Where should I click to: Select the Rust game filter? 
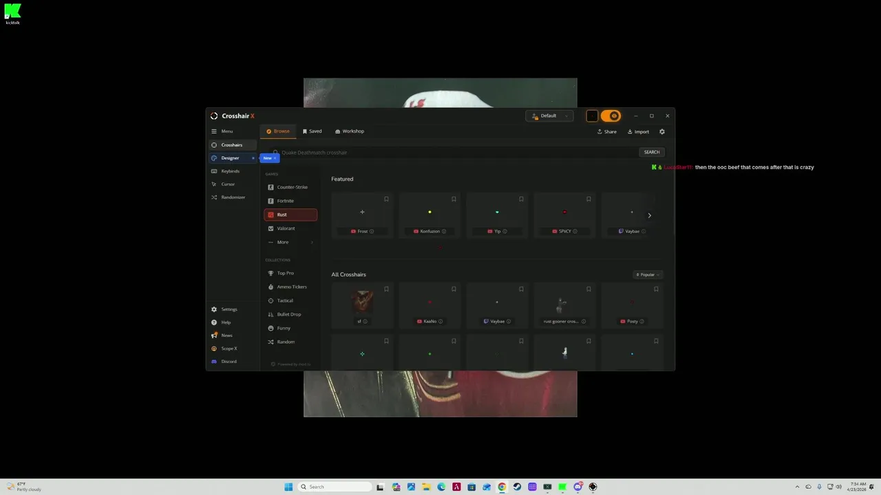(x=290, y=214)
